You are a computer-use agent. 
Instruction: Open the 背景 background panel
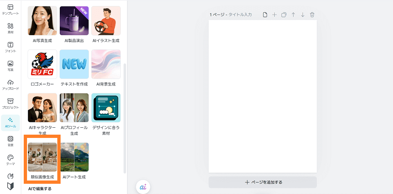[10, 141]
